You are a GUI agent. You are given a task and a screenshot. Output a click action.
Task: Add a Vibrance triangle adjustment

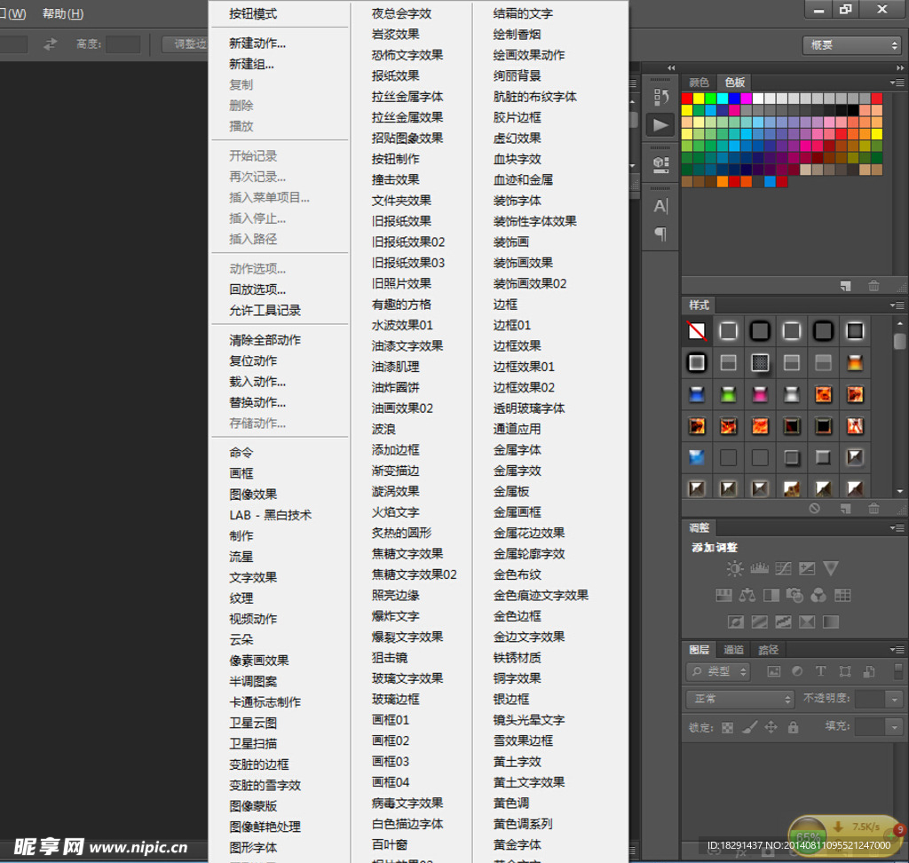830,568
